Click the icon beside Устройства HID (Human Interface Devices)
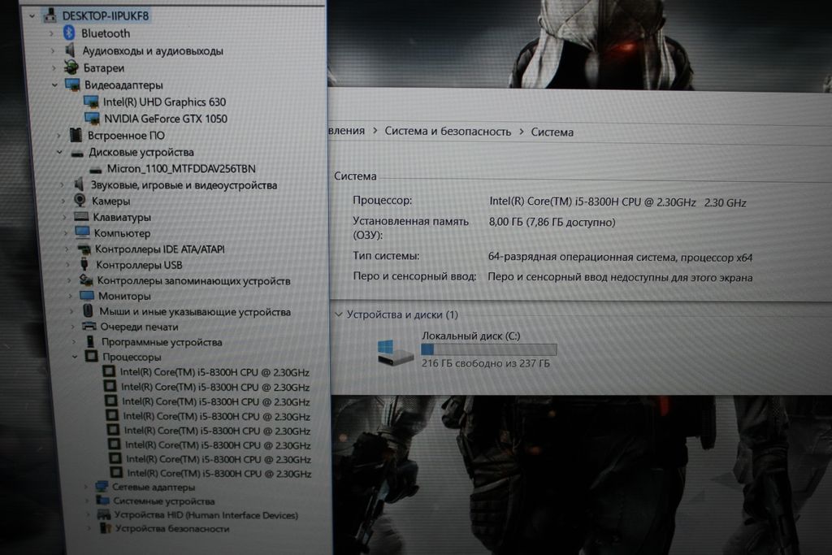 (104, 514)
